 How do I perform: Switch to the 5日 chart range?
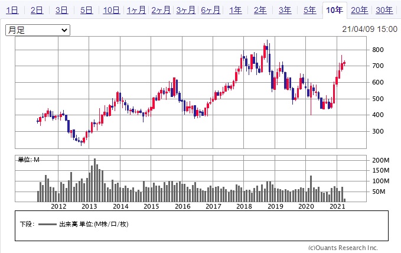[87, 10]
